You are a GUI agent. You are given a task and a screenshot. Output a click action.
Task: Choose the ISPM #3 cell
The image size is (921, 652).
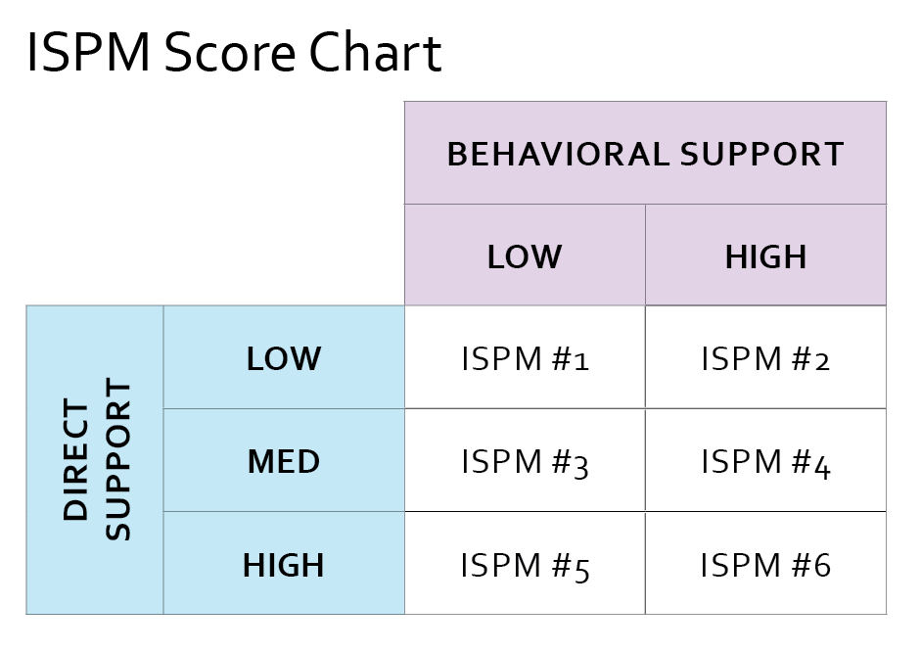coord(525,462)
